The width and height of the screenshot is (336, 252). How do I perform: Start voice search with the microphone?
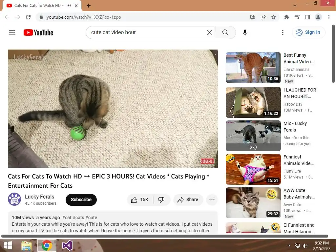coord(245,32)
